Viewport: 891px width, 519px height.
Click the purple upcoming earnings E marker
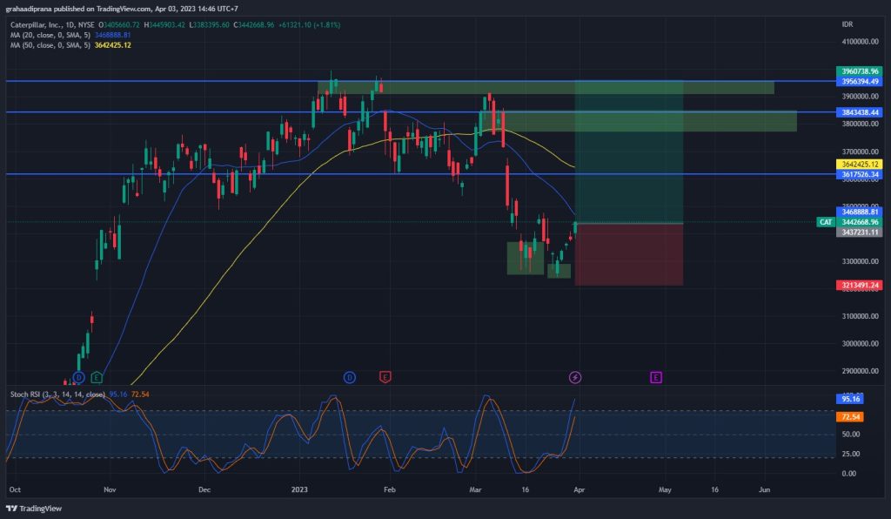coord(656,377)
